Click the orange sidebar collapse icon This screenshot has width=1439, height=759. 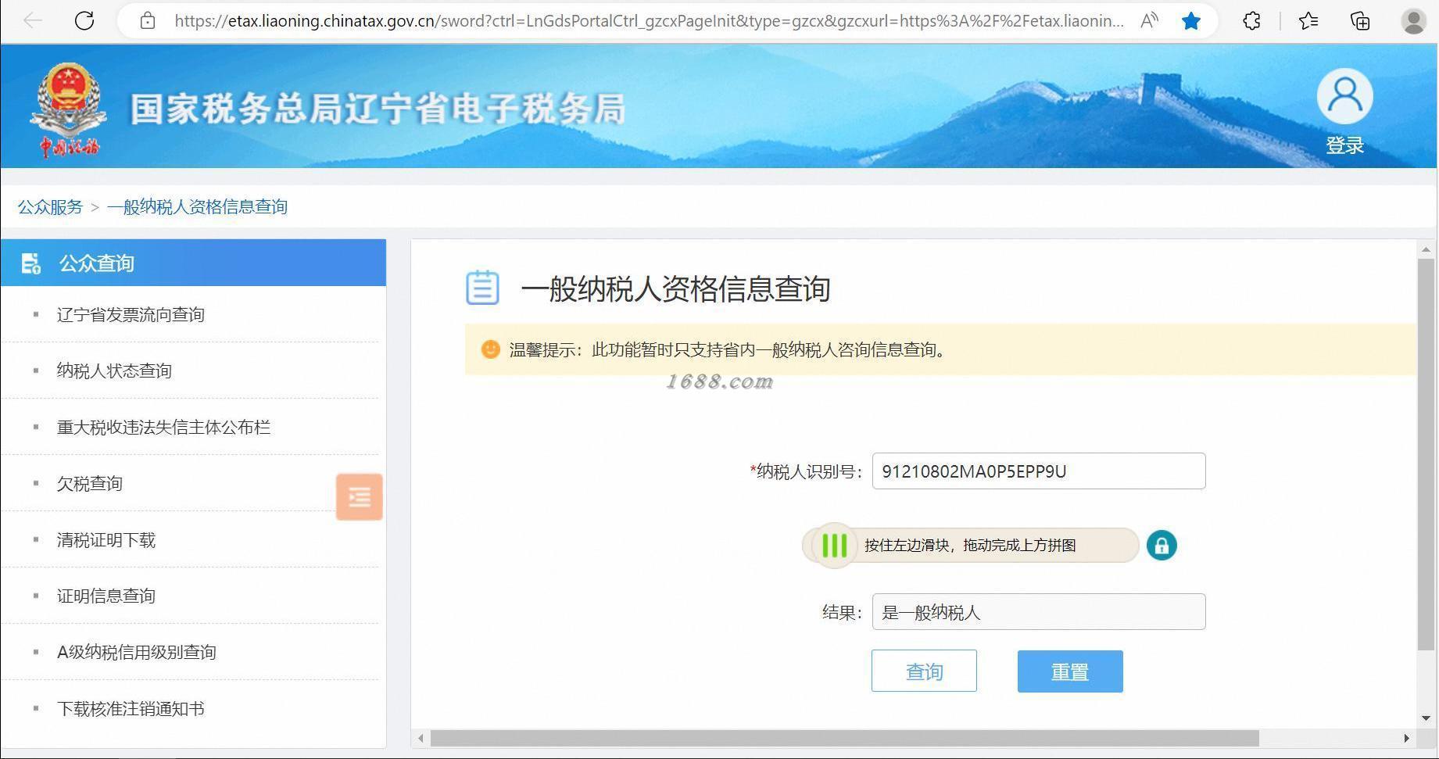[x=360, y=496]
